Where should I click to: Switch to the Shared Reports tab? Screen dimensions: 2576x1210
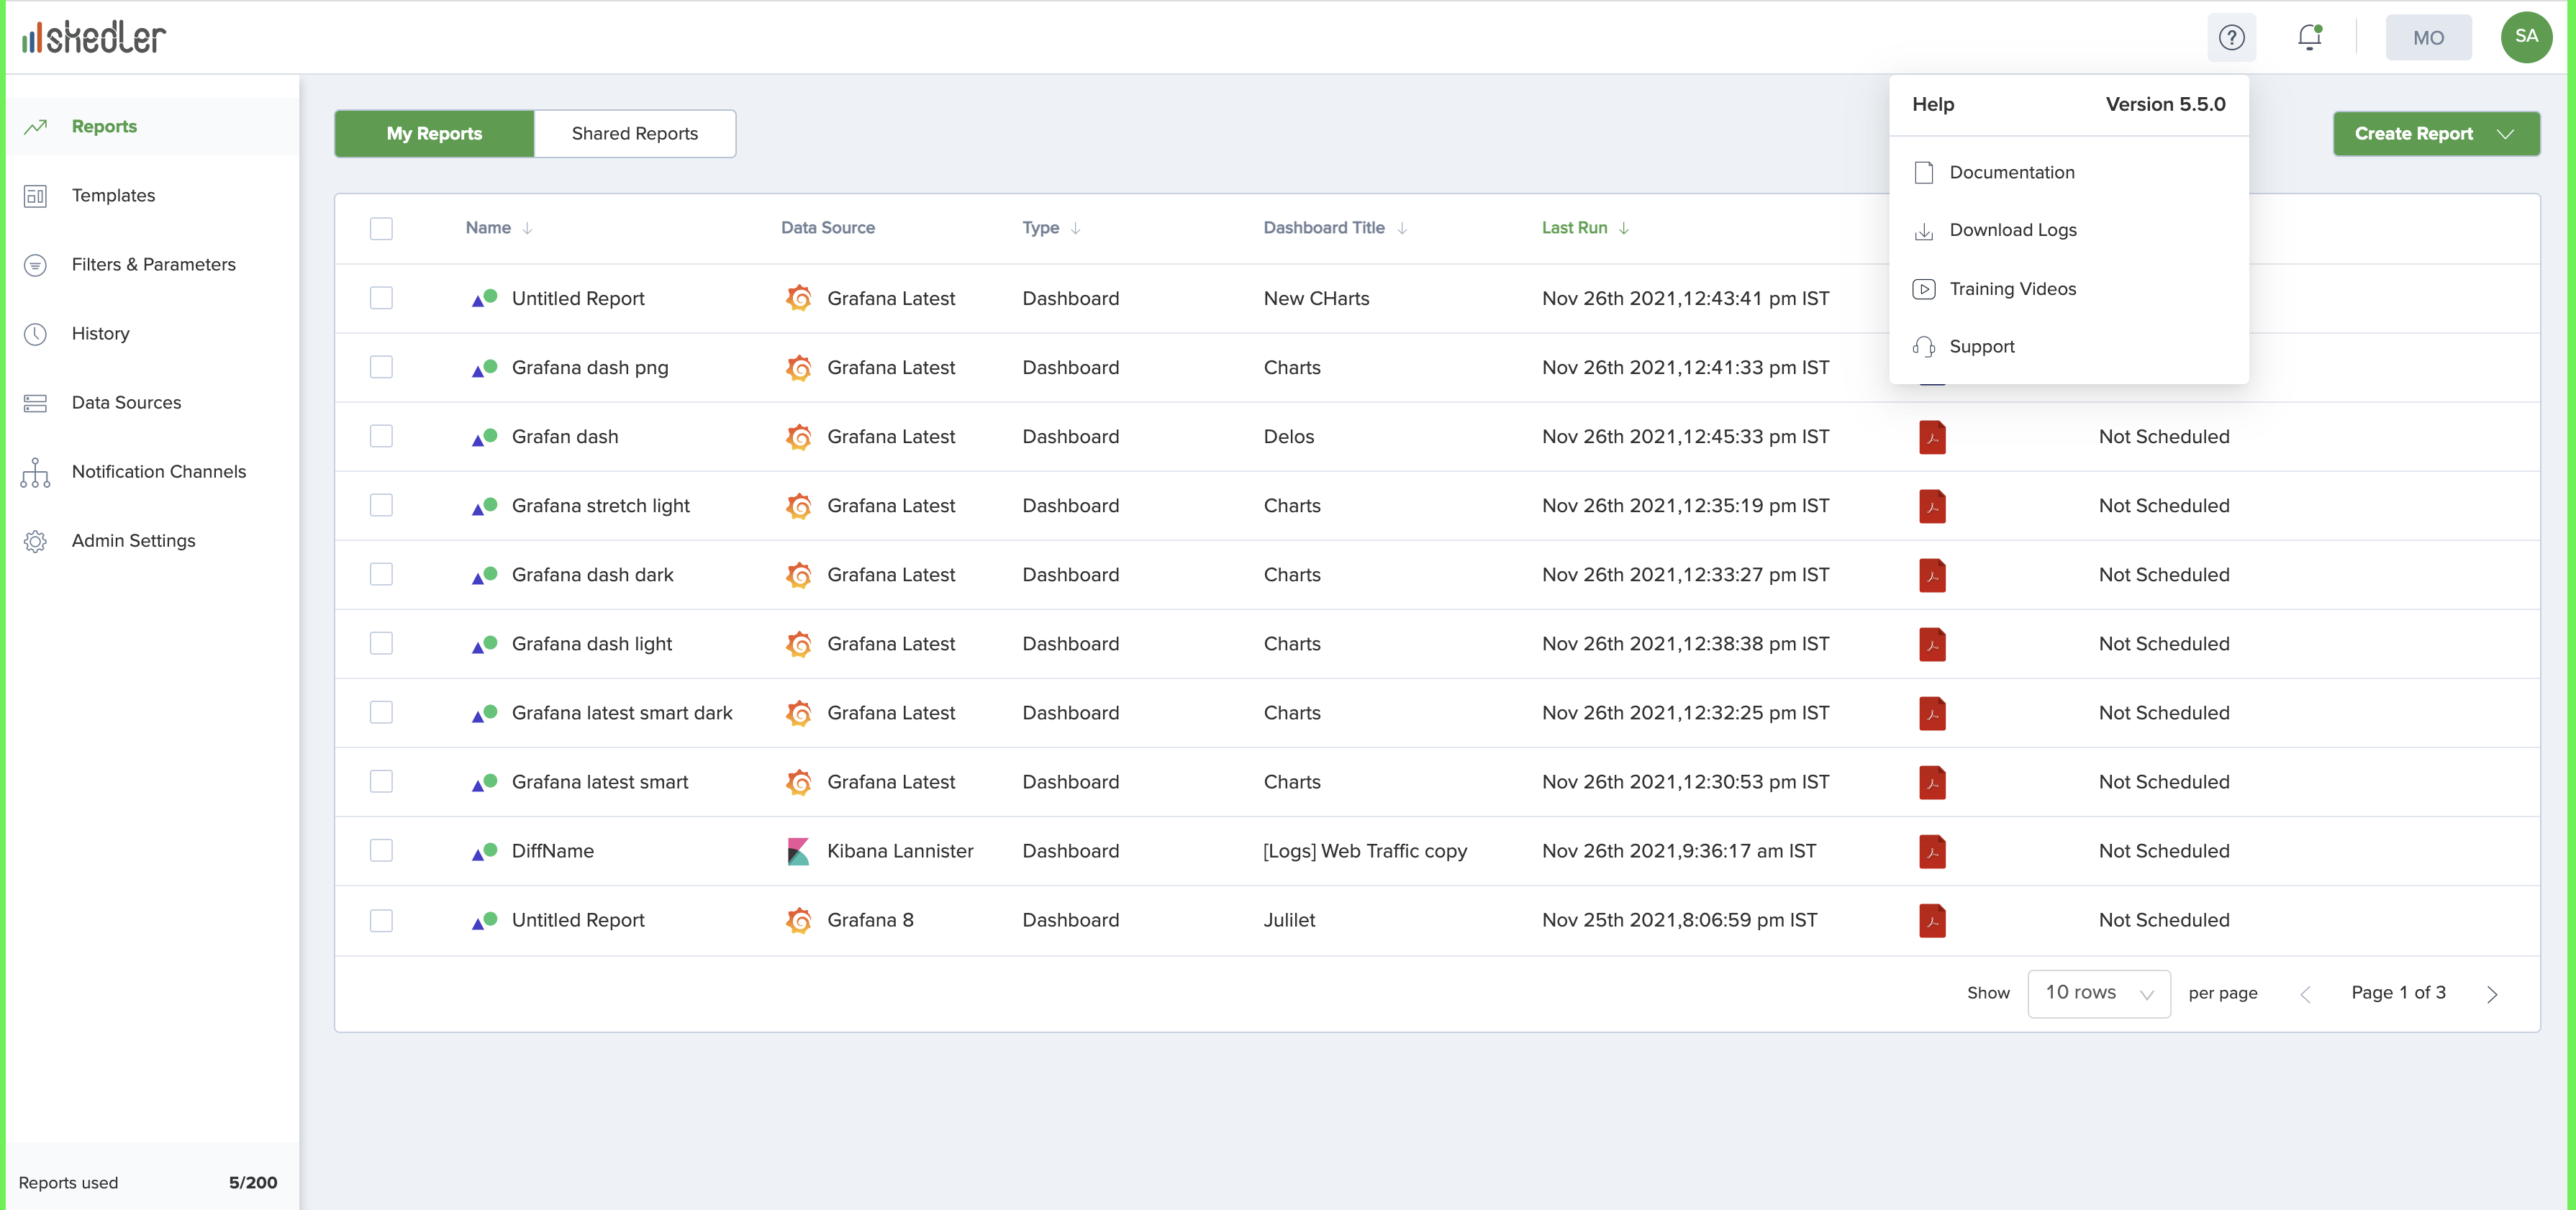coord(634,133)
